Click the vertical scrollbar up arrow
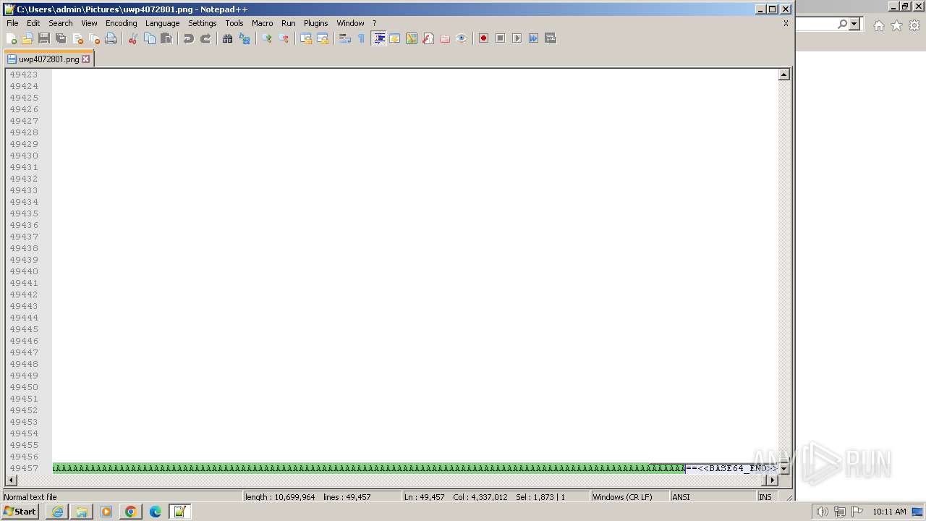This screenshot has height=521, width=926. [783, 75]
